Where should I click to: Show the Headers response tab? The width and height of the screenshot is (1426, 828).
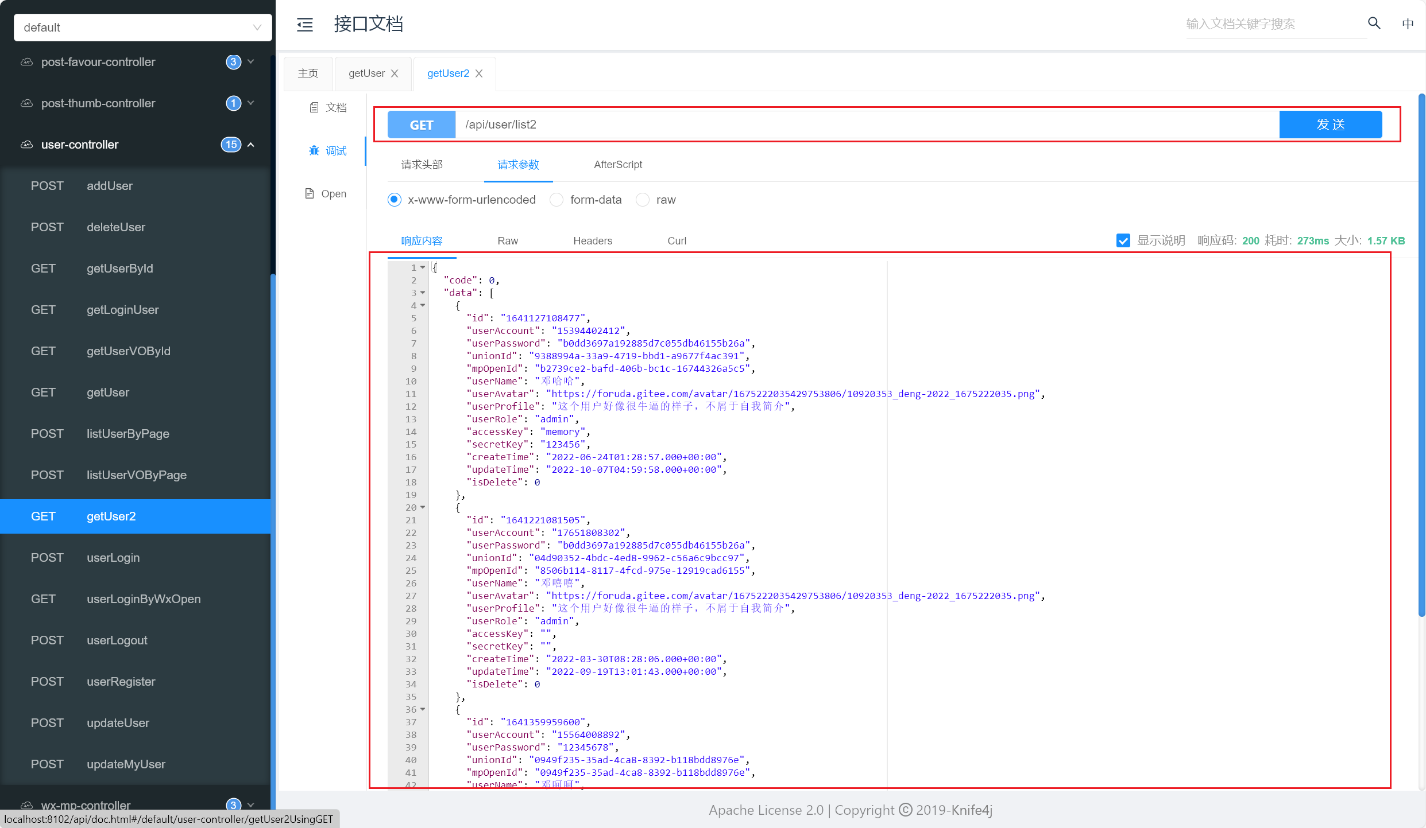(593, 241)
